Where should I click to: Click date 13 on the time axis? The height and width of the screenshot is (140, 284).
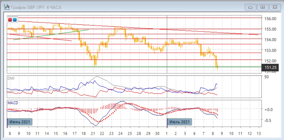click(x=259, y=134)
